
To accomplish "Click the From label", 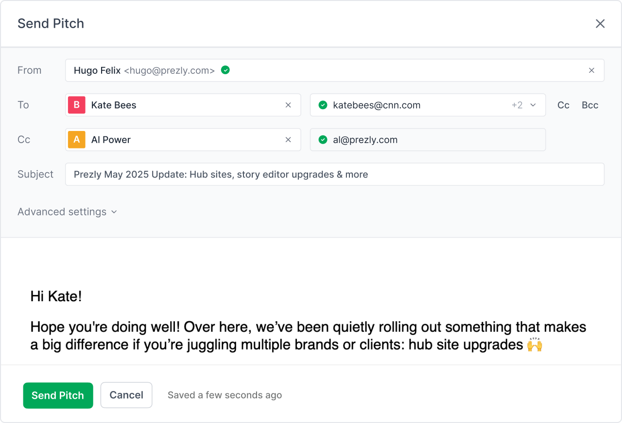I will [x=30, y=70].
